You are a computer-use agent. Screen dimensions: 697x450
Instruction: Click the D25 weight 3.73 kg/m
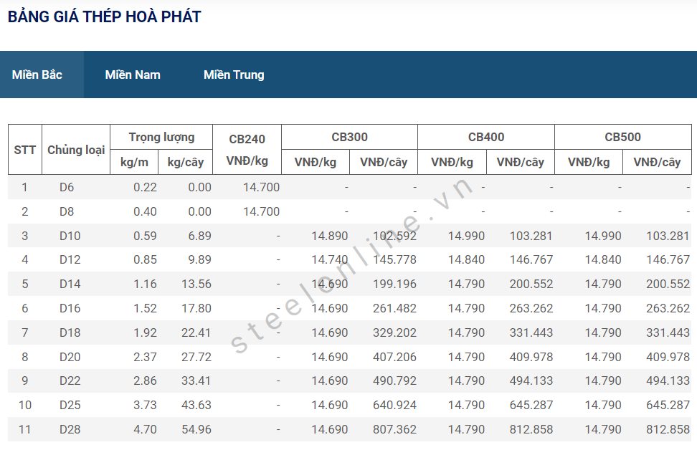[x=146, y=405]
